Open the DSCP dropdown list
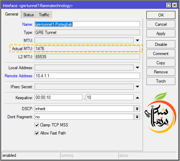The height and width of the screenshot is (161, 180). (x=137, y=109)
